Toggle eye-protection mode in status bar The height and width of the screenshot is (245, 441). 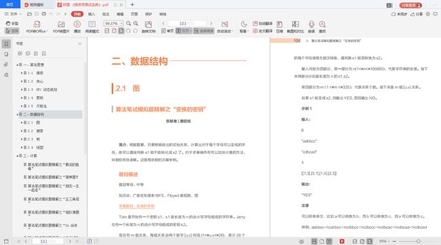tap(301, 241)
